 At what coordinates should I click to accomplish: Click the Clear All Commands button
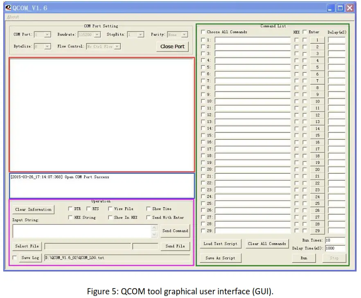pos(267,244)
